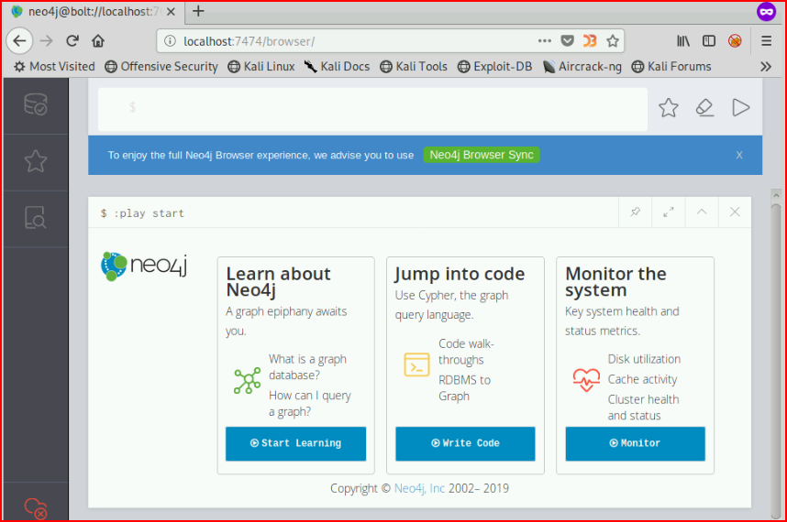The width and height of the screenshot is (787, 522).
Task: Expand :play start frame to fullscreen
Action: click(669, 212)
